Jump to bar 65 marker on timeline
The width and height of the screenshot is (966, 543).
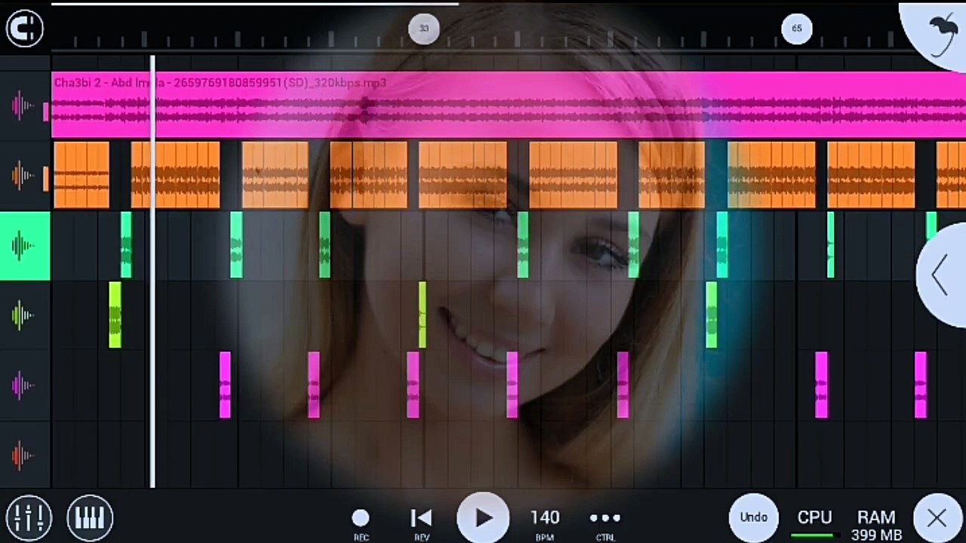point(797,29)
